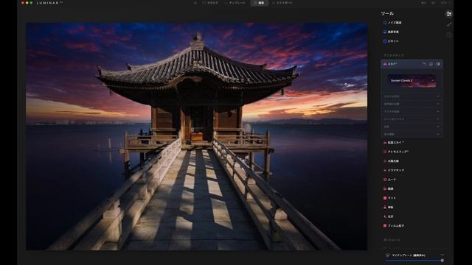Expand the シーンのリライト scene relight section
The height and width of the screenshot is (265, 472).
coord(412,119)
